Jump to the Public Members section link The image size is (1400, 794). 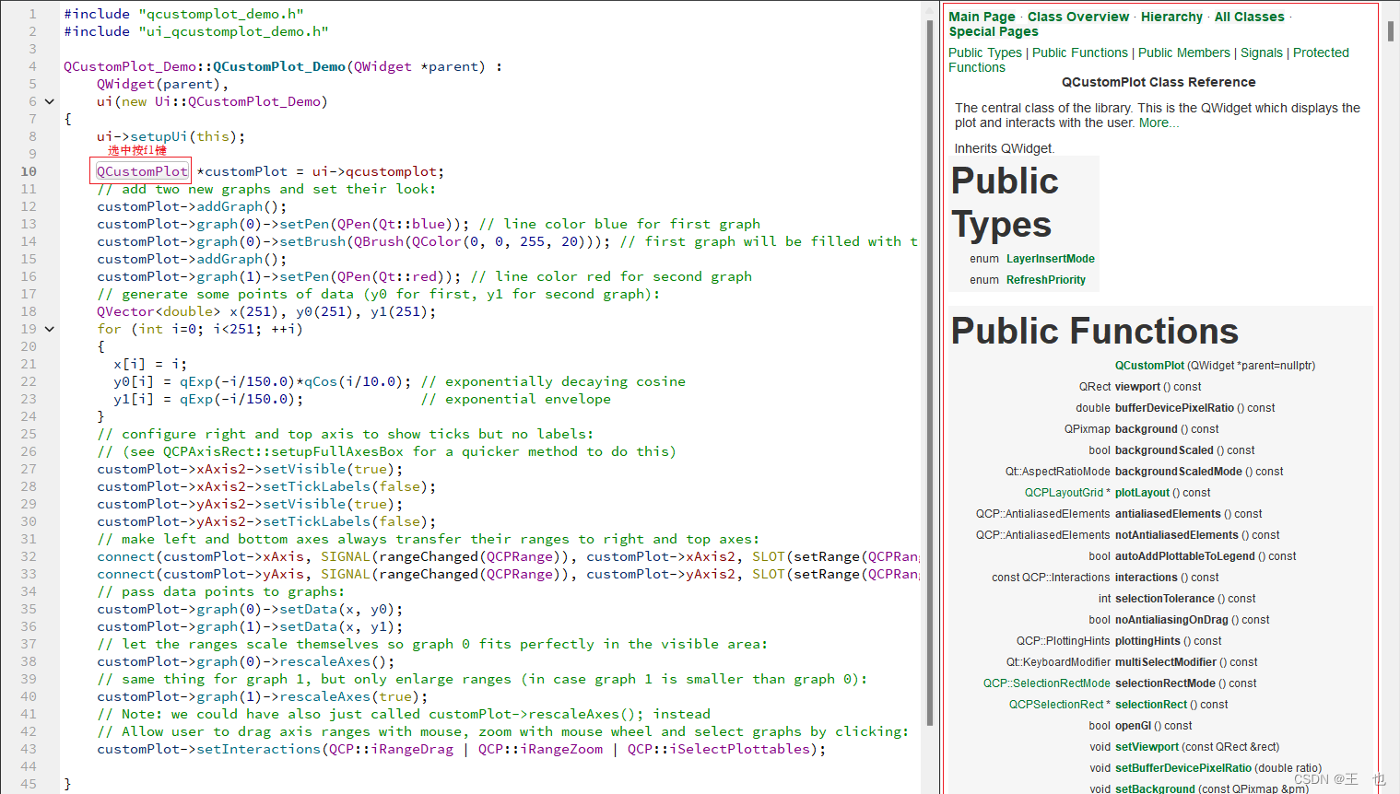point(1184,53)
